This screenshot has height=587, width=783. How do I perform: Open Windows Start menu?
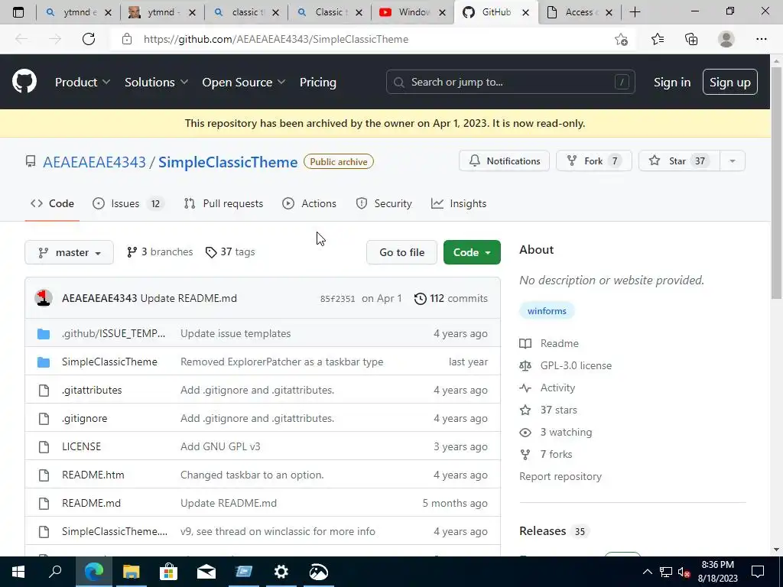point(18,572)
